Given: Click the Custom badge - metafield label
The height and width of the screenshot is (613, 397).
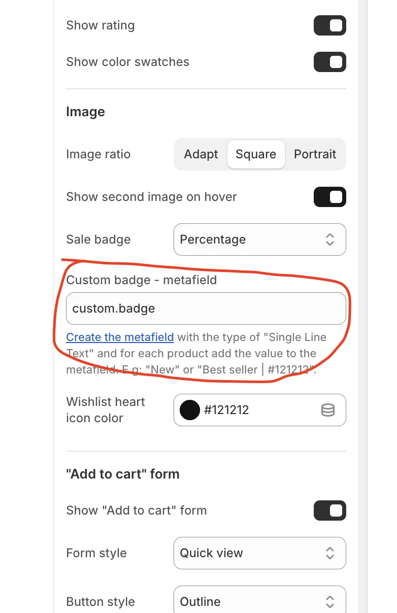Looking at the screenshot, I should 141,280.
